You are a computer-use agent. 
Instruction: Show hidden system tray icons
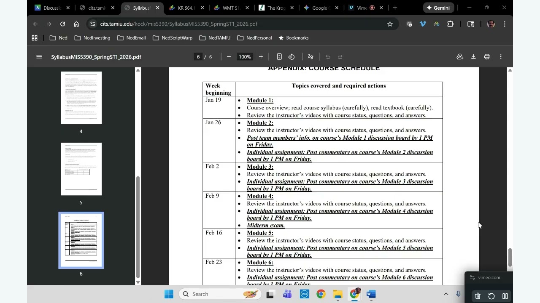pyautogui.click(x=446, y=294)
